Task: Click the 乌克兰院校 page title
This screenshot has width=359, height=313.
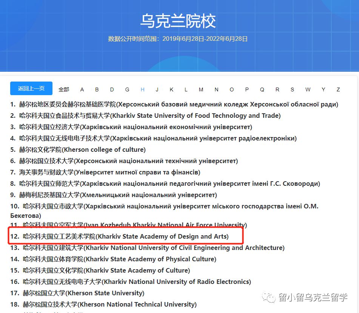Action: click(178, 21)
